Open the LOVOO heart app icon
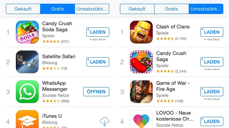 point(141,119)
